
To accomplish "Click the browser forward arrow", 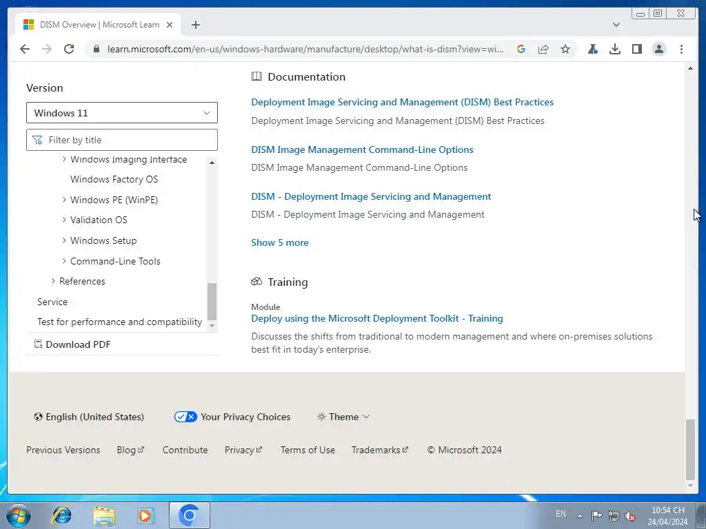I will coord(47,49).
